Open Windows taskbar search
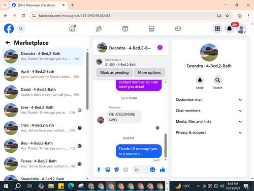Image resolution: width=254 pixels, height=191 pixels. tap(18, 186)
